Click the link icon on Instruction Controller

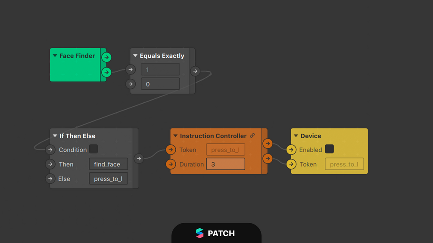point(252,135)
